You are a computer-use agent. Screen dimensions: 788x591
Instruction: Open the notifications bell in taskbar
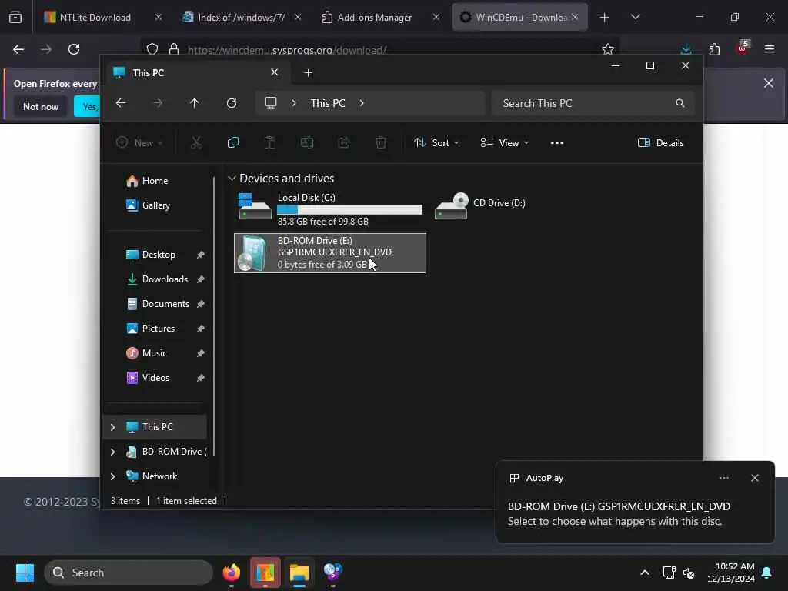coord(767,573)
